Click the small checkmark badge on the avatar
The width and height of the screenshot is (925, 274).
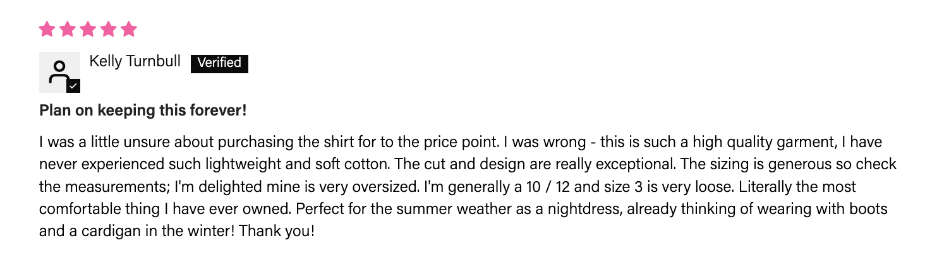[73, 86]
